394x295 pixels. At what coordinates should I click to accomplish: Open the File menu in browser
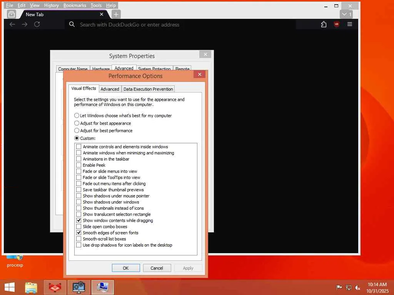click(x=10, y=5)
